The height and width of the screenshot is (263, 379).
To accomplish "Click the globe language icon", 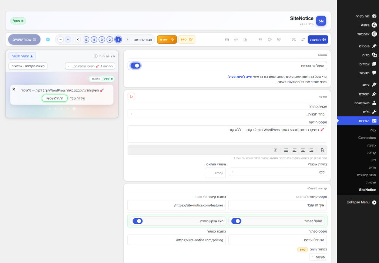I will (x=48, y=39).
